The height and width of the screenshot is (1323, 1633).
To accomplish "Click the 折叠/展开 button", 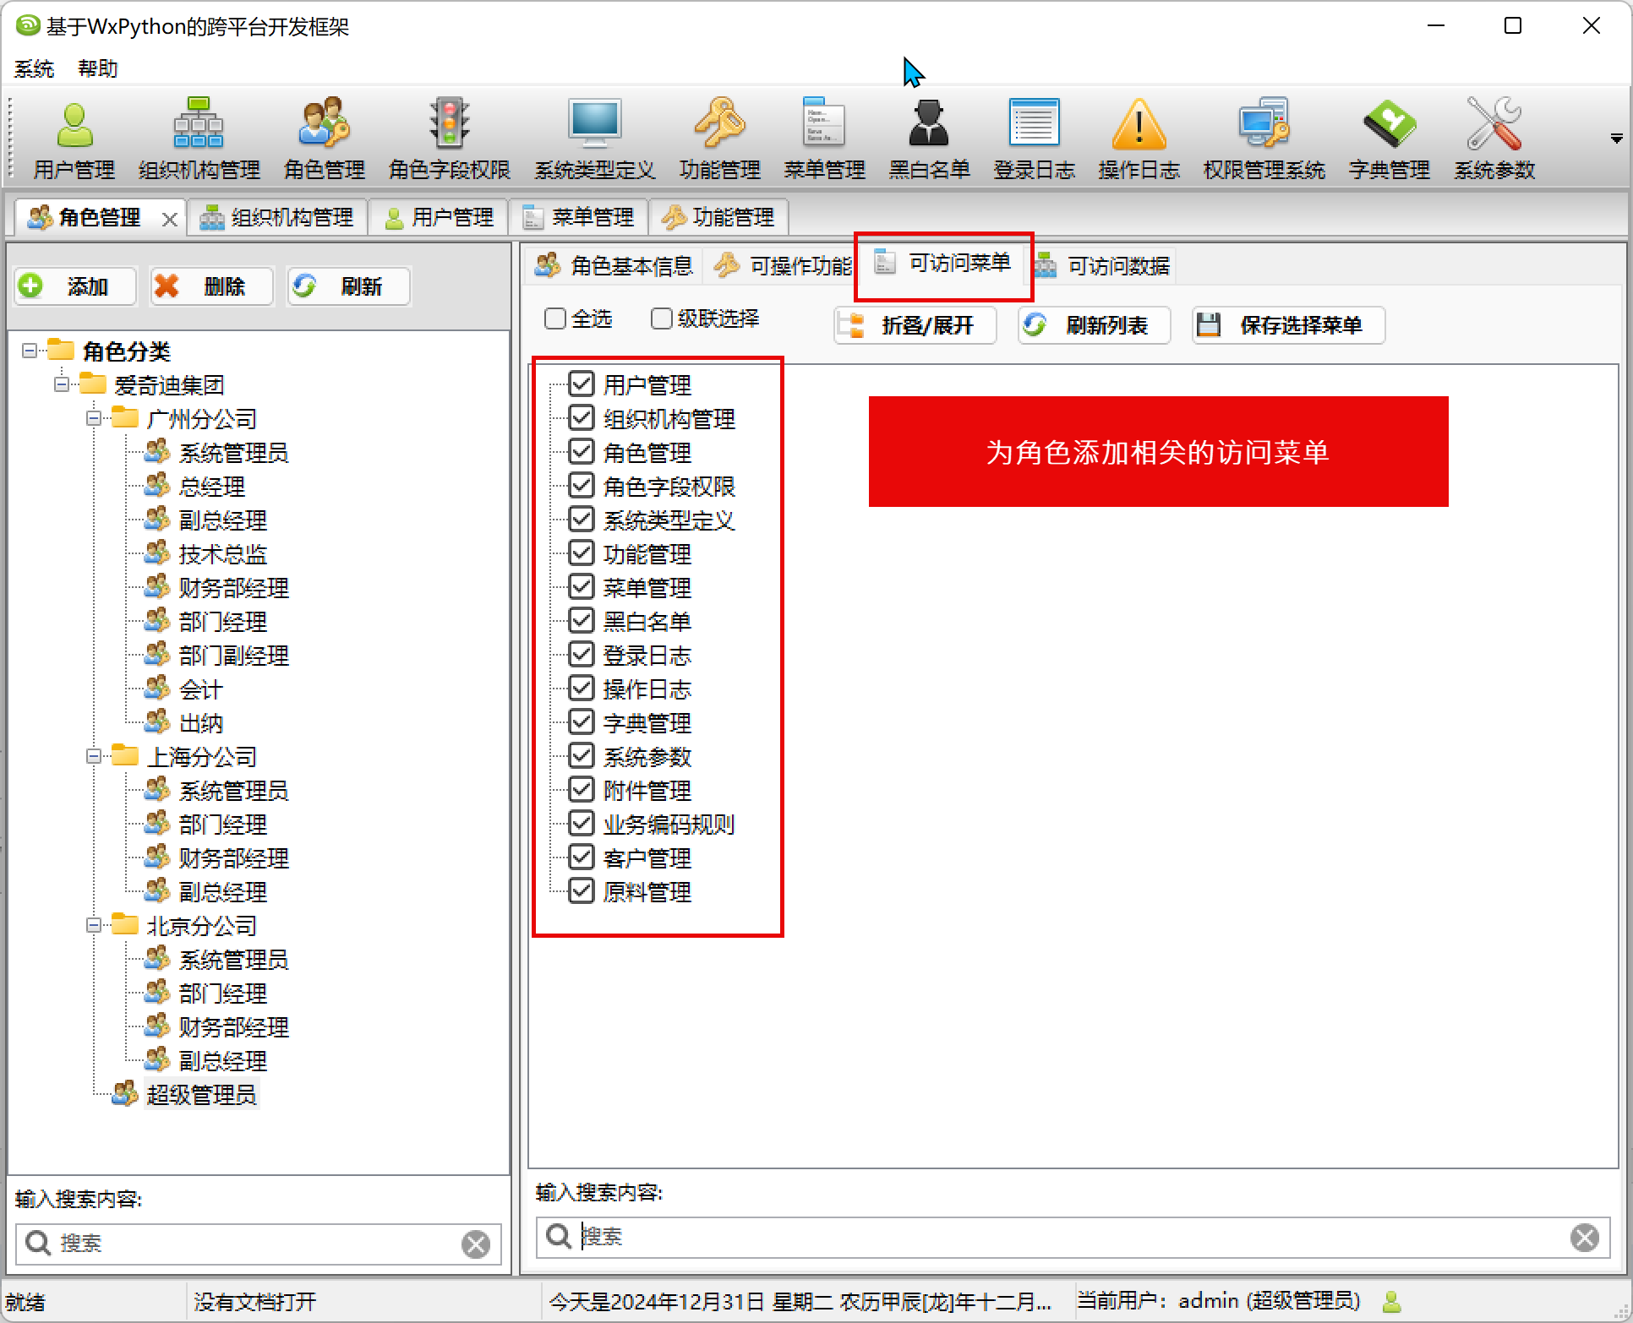I will [915, 325].
